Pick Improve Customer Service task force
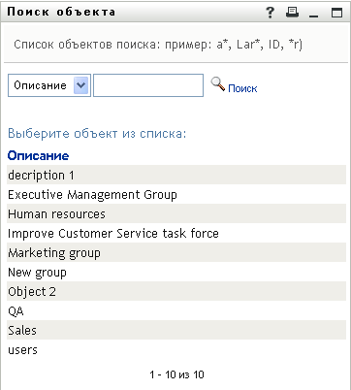This screenshot has height=390, width=351. point(176,233)
